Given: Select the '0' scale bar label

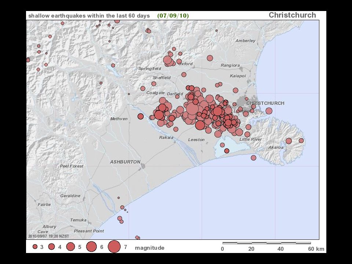Looking at the screenshot, I should (222, 249).
